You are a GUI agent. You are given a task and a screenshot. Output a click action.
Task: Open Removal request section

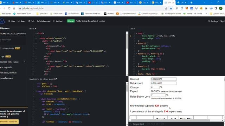7,78
